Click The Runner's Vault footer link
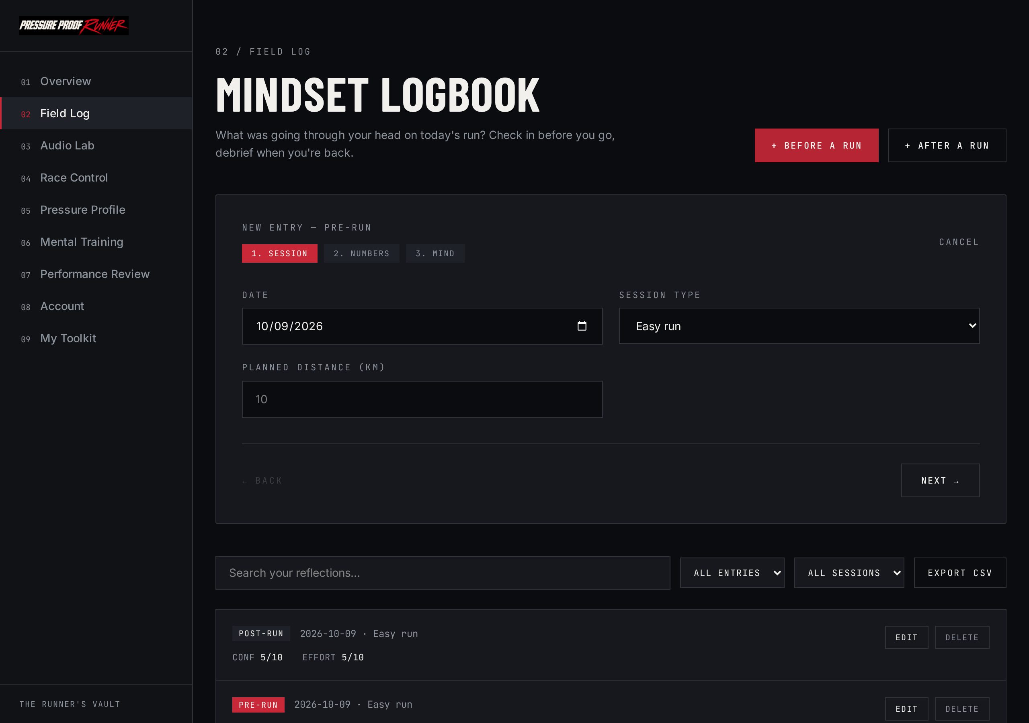The width and height of the screenshot is (1029, 723). 70,704
